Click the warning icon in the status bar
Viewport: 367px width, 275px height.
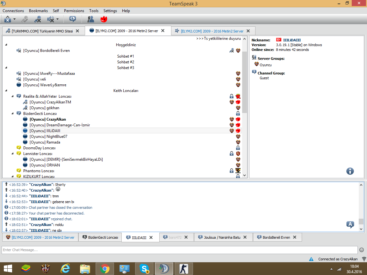click(311, 259)
